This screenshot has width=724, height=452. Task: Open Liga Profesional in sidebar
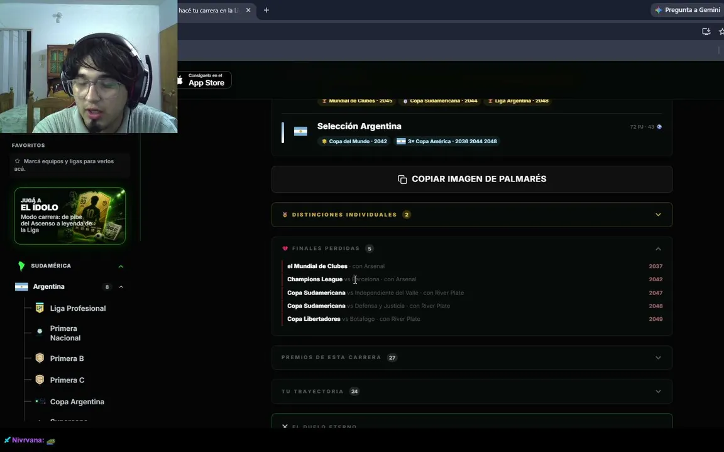coord(77,309)
